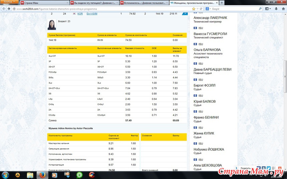Select the judge name Александр ЛАКЕРНИК

(210, 18)
